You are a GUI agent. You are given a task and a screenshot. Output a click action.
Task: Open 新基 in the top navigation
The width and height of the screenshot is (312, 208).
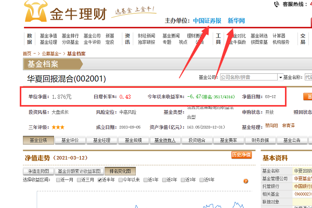coord(110,36)
